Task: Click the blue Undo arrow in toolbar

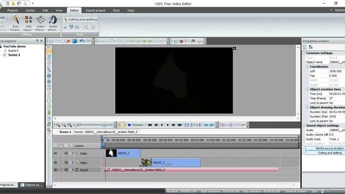Action: 81,41
